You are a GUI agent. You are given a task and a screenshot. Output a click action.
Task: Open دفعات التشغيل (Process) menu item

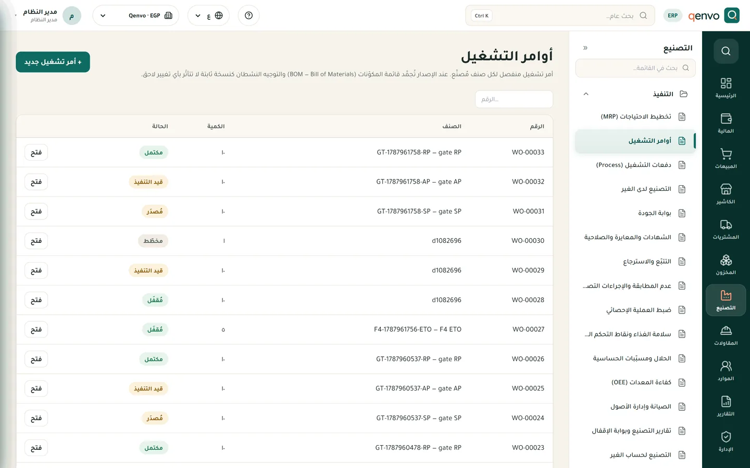(635, 165)
